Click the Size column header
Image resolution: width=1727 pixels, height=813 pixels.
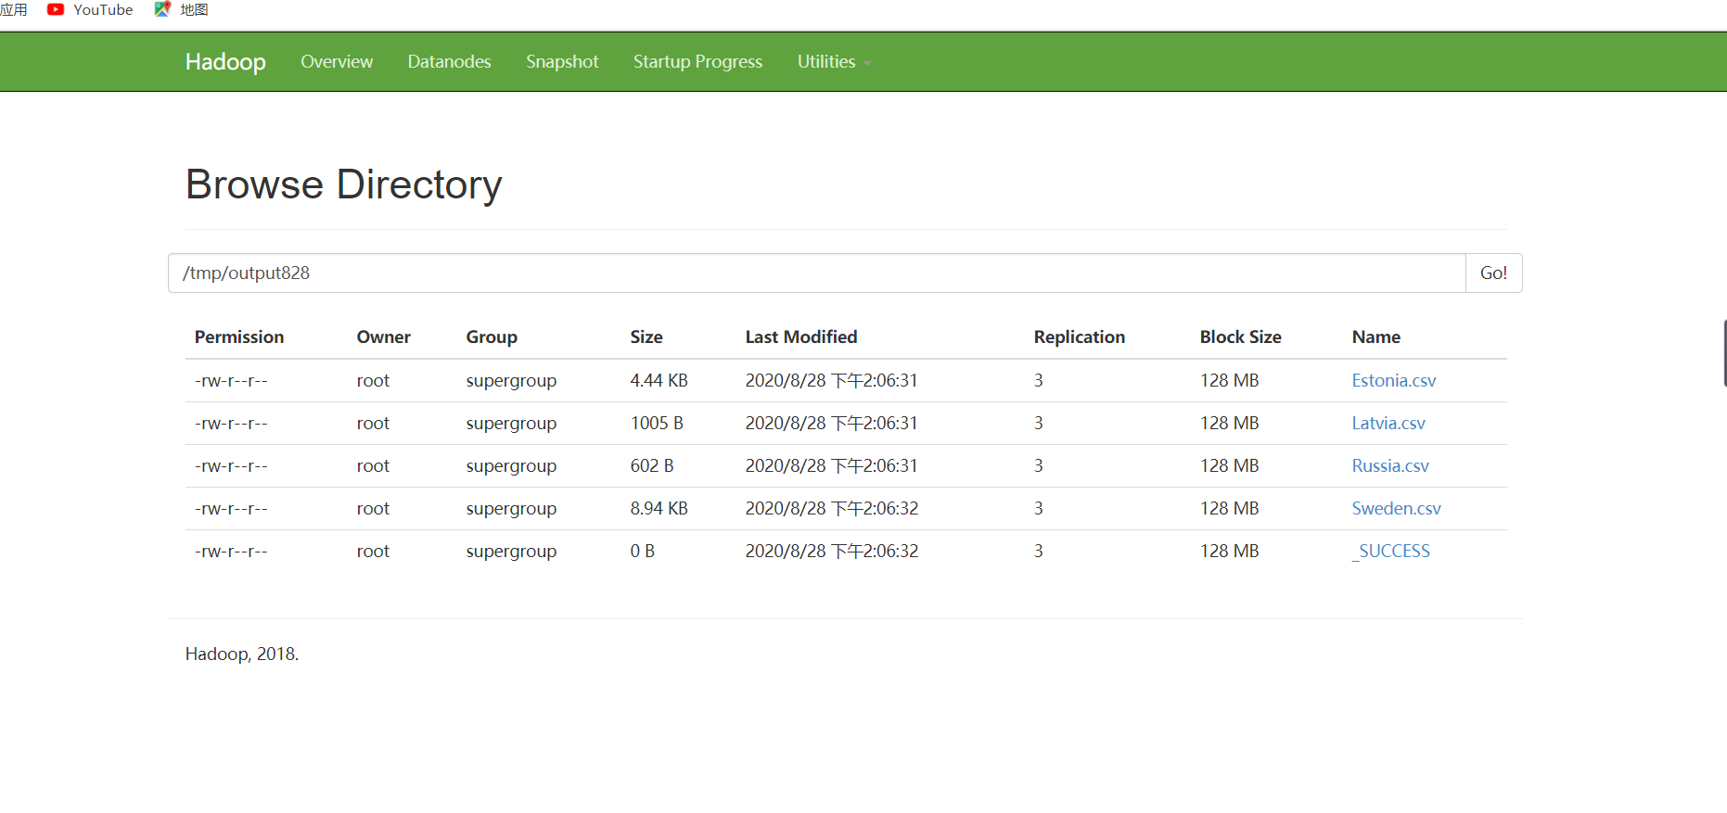point(646,337)
